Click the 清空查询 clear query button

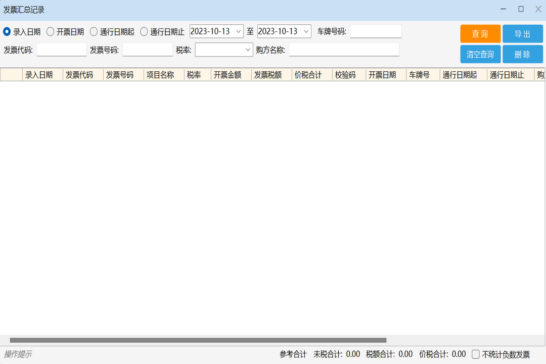(x=479, y=54)
